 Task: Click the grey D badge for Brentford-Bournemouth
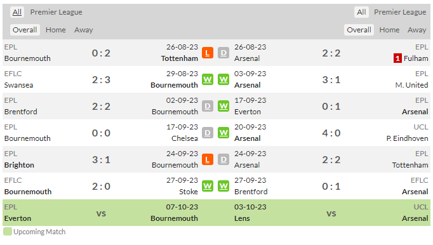point(208,106)
